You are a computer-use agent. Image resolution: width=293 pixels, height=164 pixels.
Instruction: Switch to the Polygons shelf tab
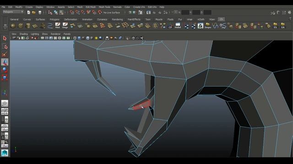click(x=54, y=19)
